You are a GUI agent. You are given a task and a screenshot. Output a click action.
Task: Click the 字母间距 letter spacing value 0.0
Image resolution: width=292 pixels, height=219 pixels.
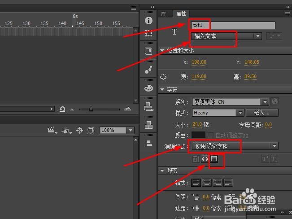coord(268,124)
